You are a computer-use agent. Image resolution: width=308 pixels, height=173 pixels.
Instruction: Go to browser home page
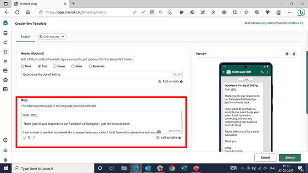pos(28,12)
